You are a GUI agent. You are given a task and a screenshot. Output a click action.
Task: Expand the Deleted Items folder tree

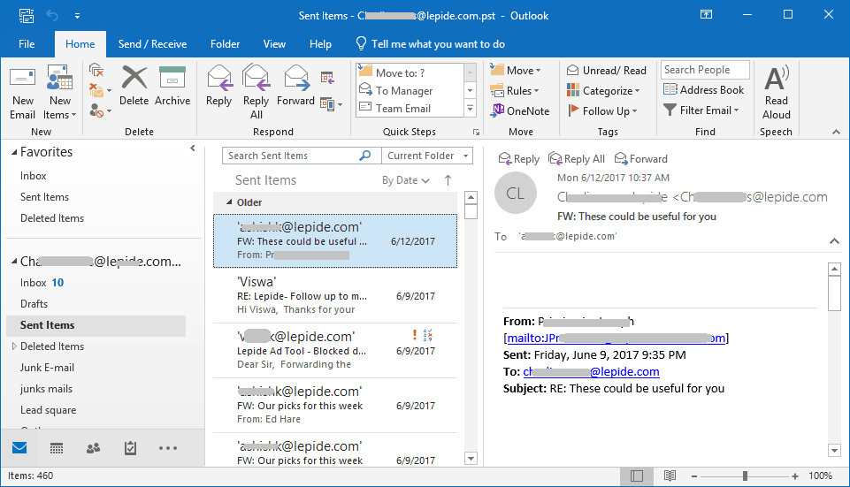pos(14,346)
